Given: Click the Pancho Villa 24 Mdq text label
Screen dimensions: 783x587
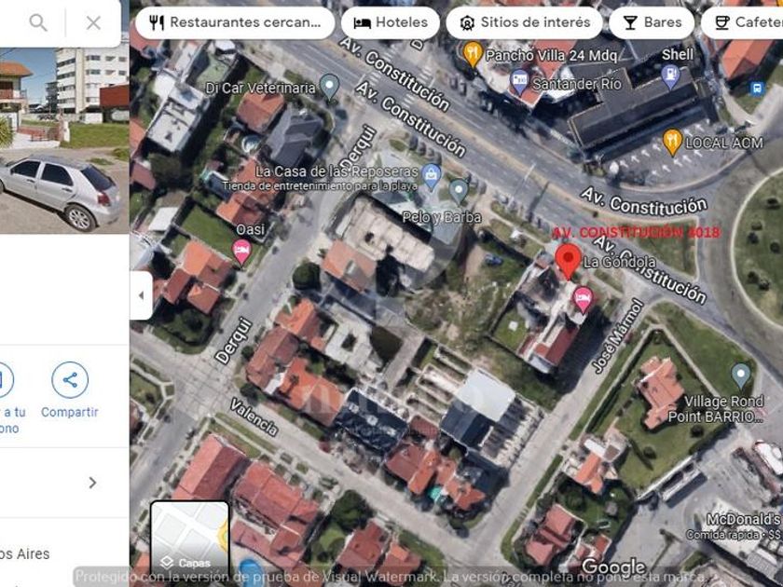Looking at the screenshot, I should [x=551, y=55].
